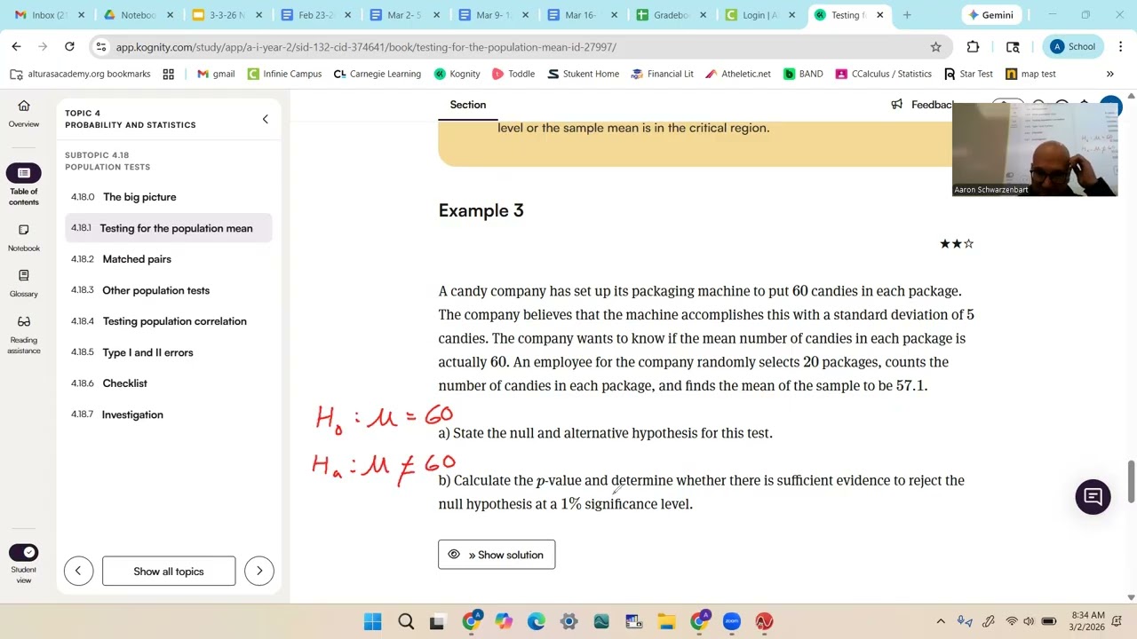Open the taskbar clock and date
1137x639 pixels.
(1088, 621)
